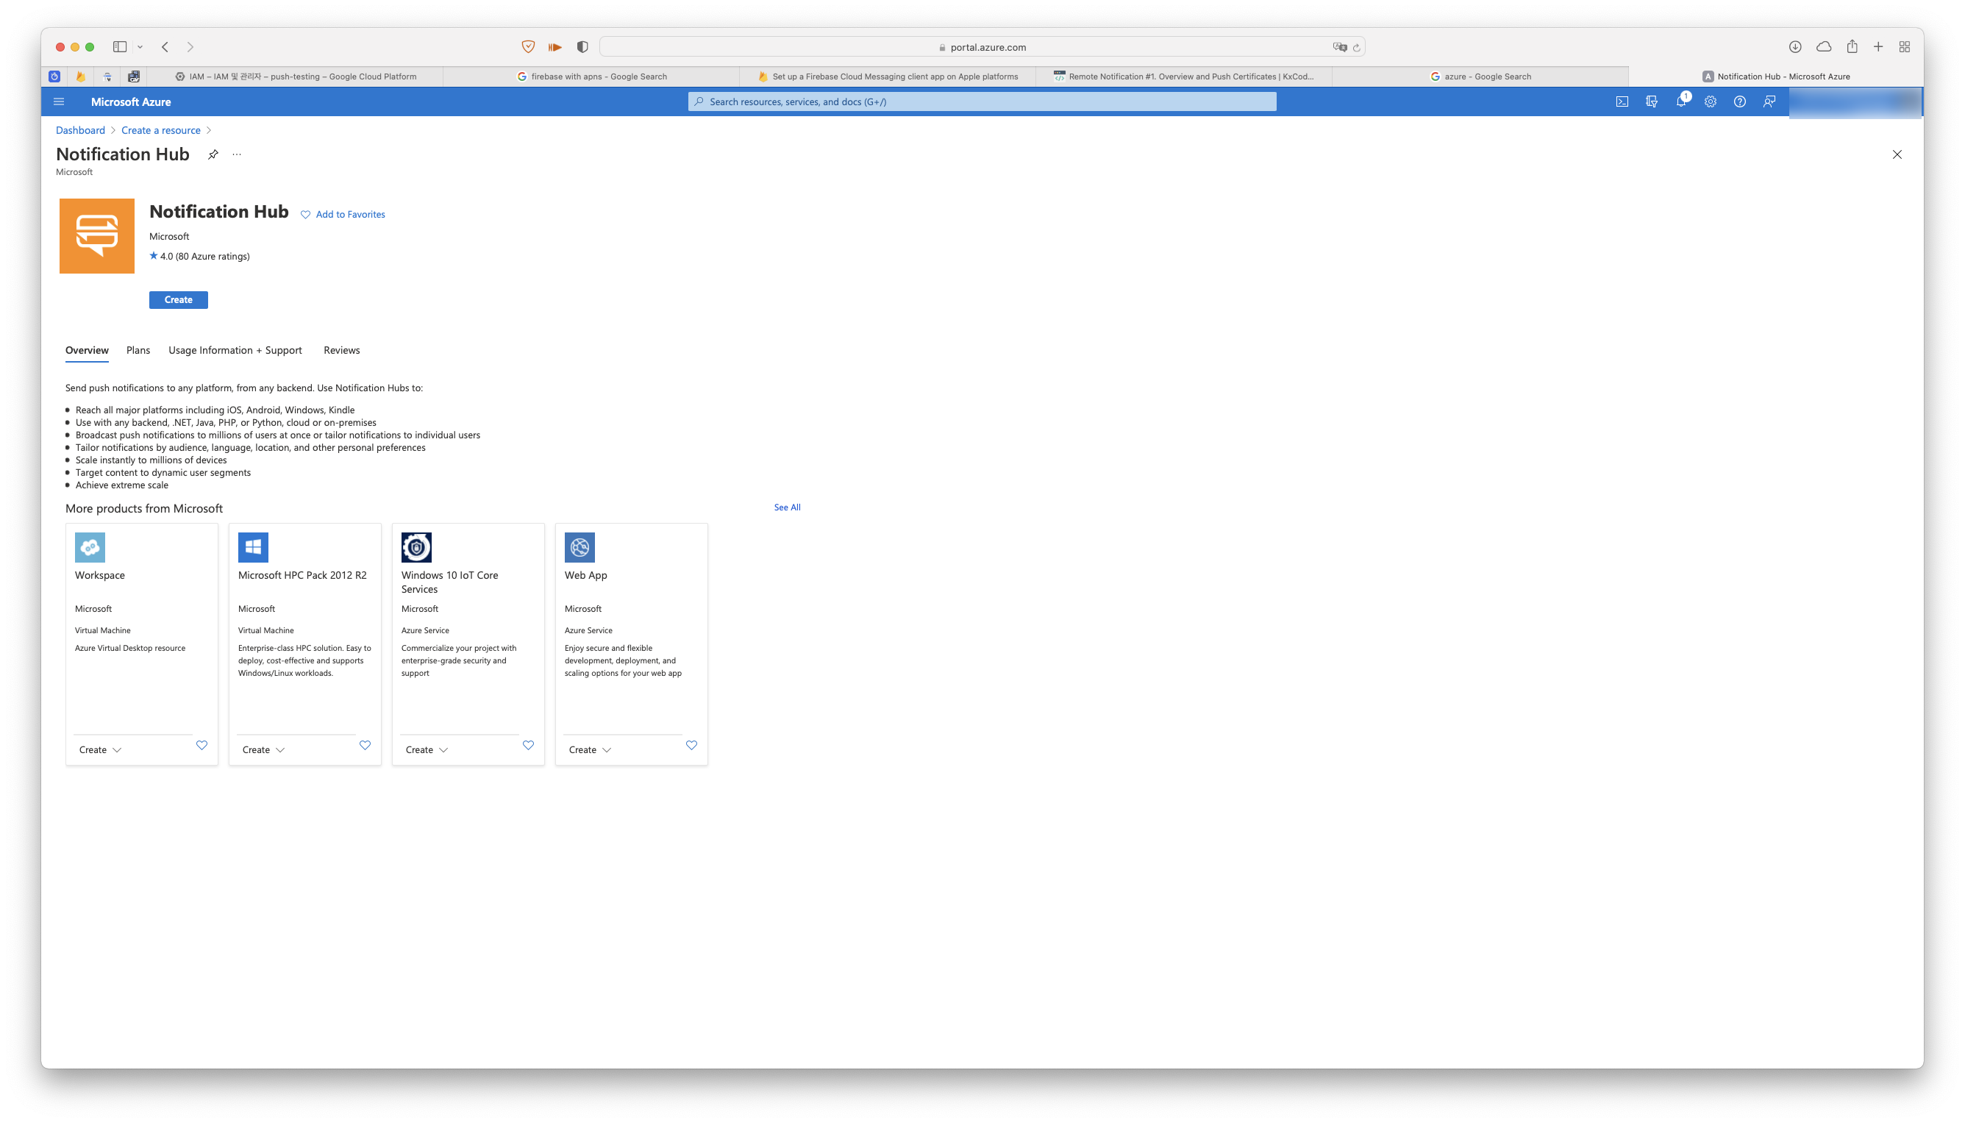Open the directories and subscriptions filter icon

click(1651, 101)
